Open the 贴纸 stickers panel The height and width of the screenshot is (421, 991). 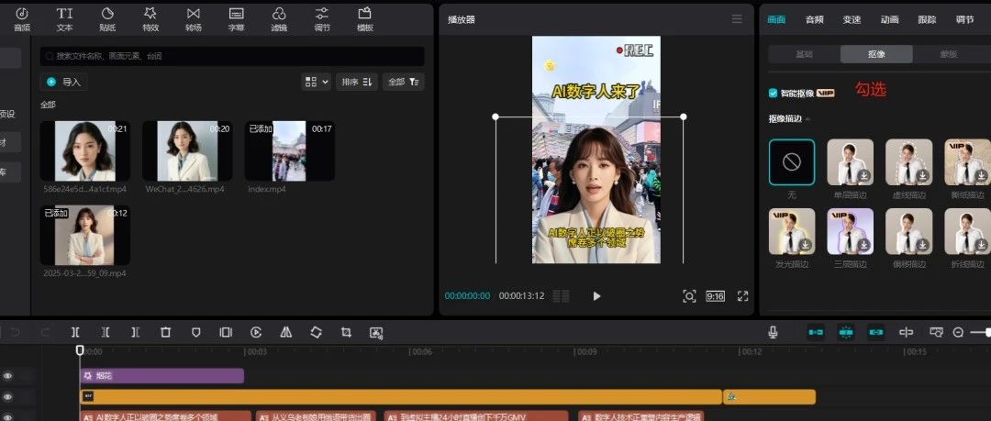point(107,18)
